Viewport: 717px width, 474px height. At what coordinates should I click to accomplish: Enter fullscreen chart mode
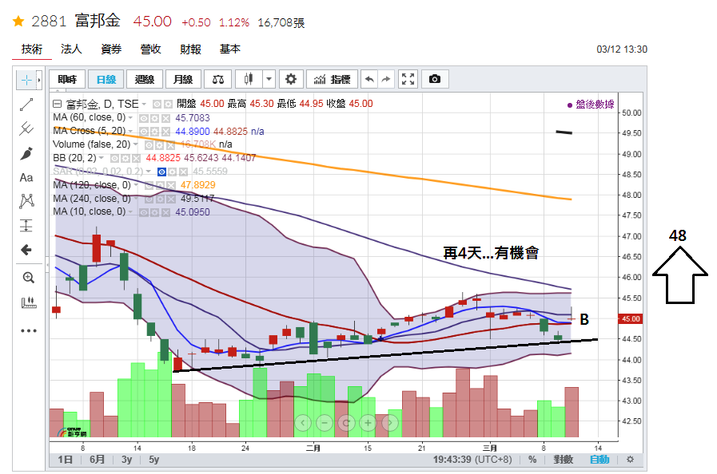click(x=408, y=80)
